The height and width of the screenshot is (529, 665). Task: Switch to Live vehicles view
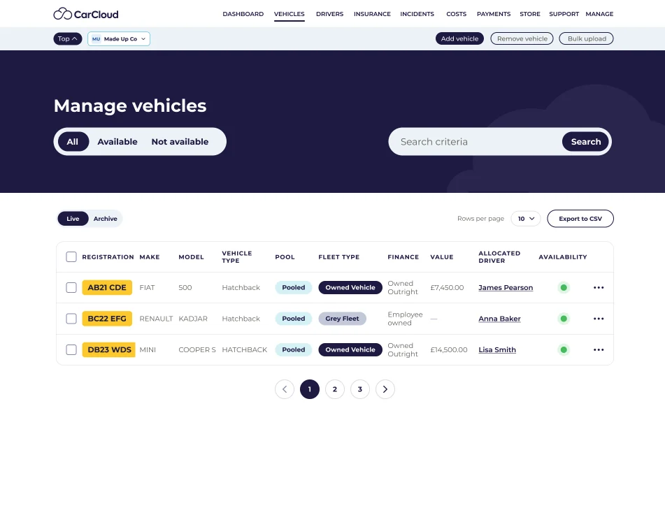click(73, 219)
